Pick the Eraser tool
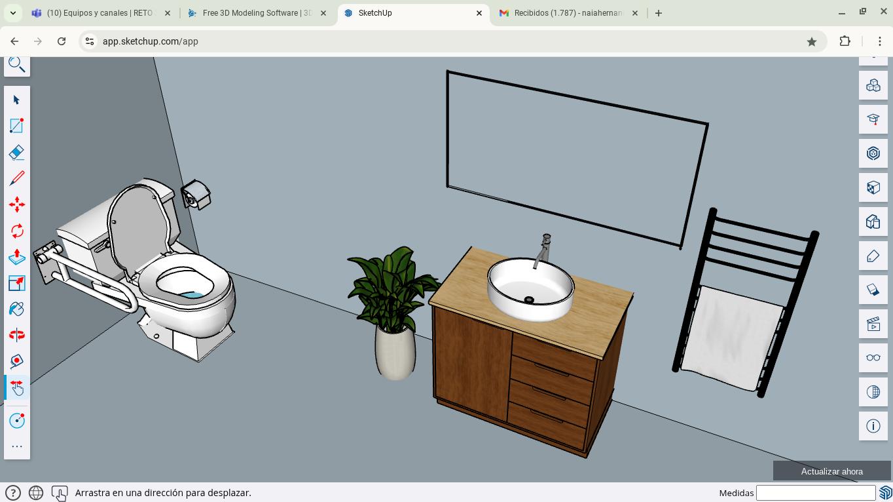 pos(16,152)
